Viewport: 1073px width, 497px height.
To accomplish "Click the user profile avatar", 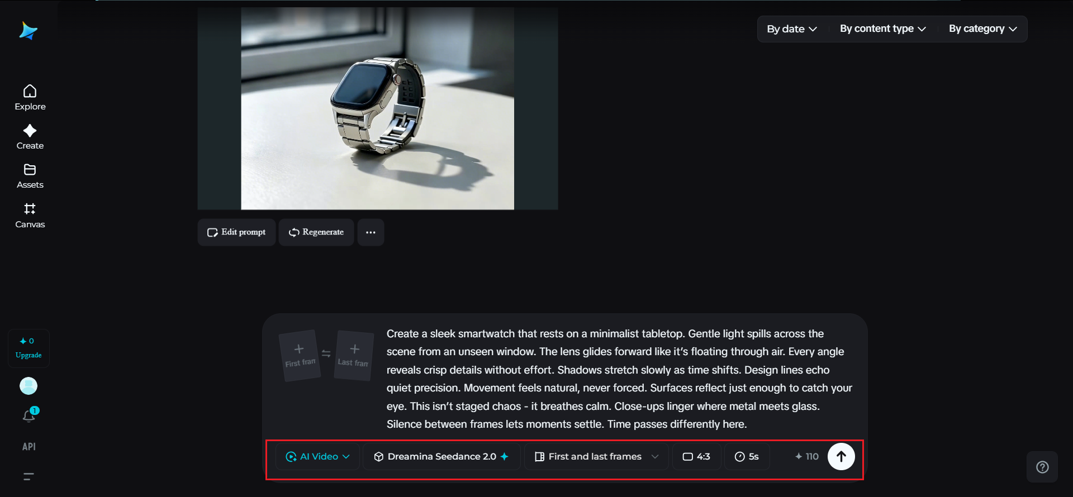I will 29,386.
